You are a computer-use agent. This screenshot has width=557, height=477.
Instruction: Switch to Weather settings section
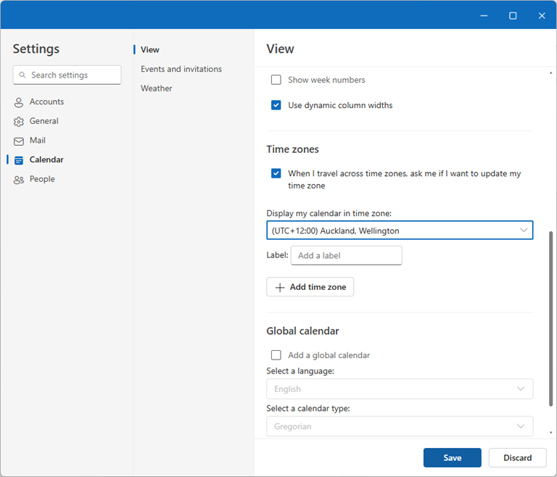pyautogui.click(x=157, y=88)
